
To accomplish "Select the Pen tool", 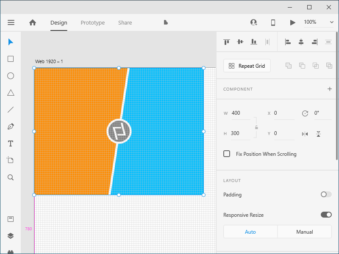I will (11, 127).
